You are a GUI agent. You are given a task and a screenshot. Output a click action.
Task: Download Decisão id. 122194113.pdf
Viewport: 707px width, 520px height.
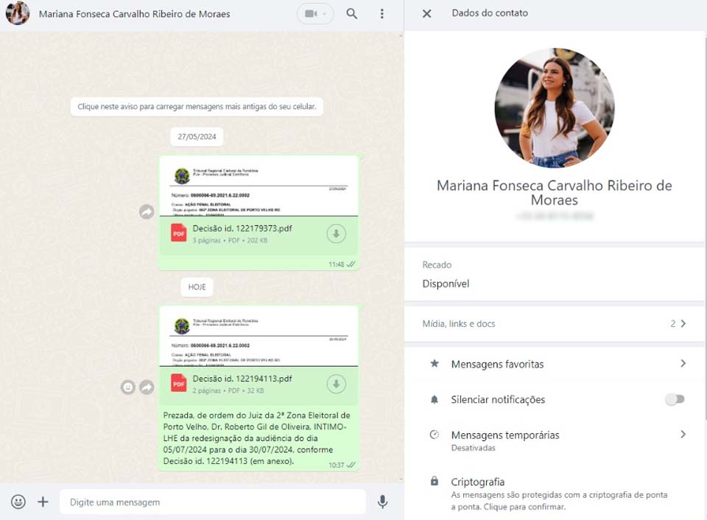(336, 384)
